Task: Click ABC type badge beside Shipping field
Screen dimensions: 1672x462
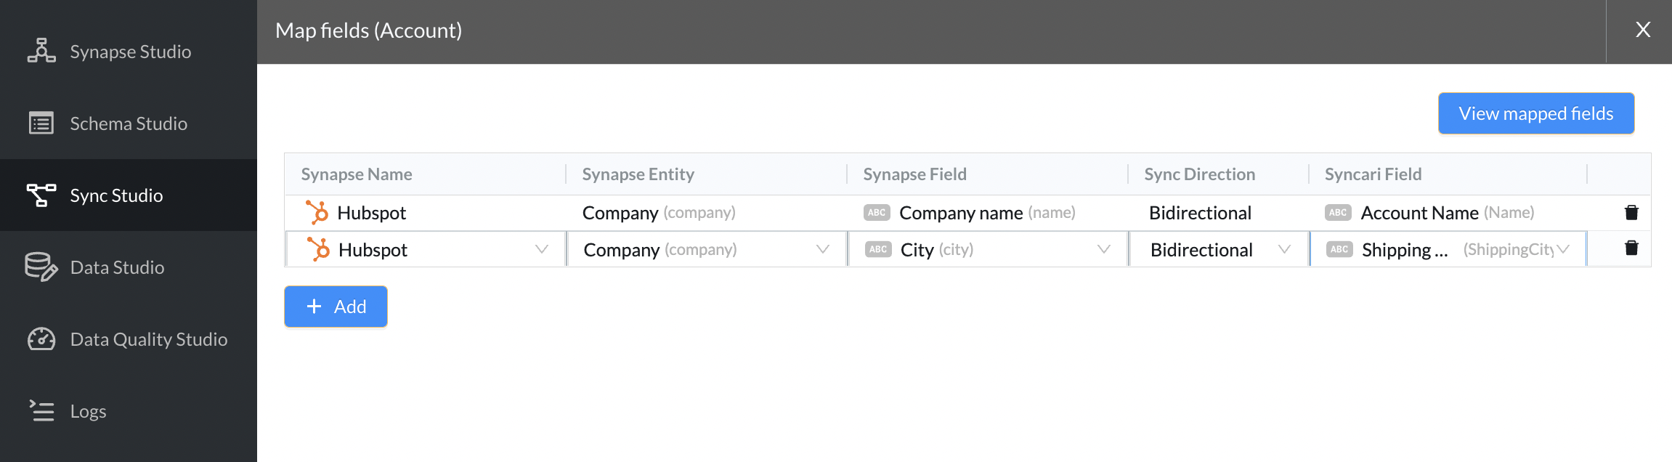Action: click(1339, 249)
